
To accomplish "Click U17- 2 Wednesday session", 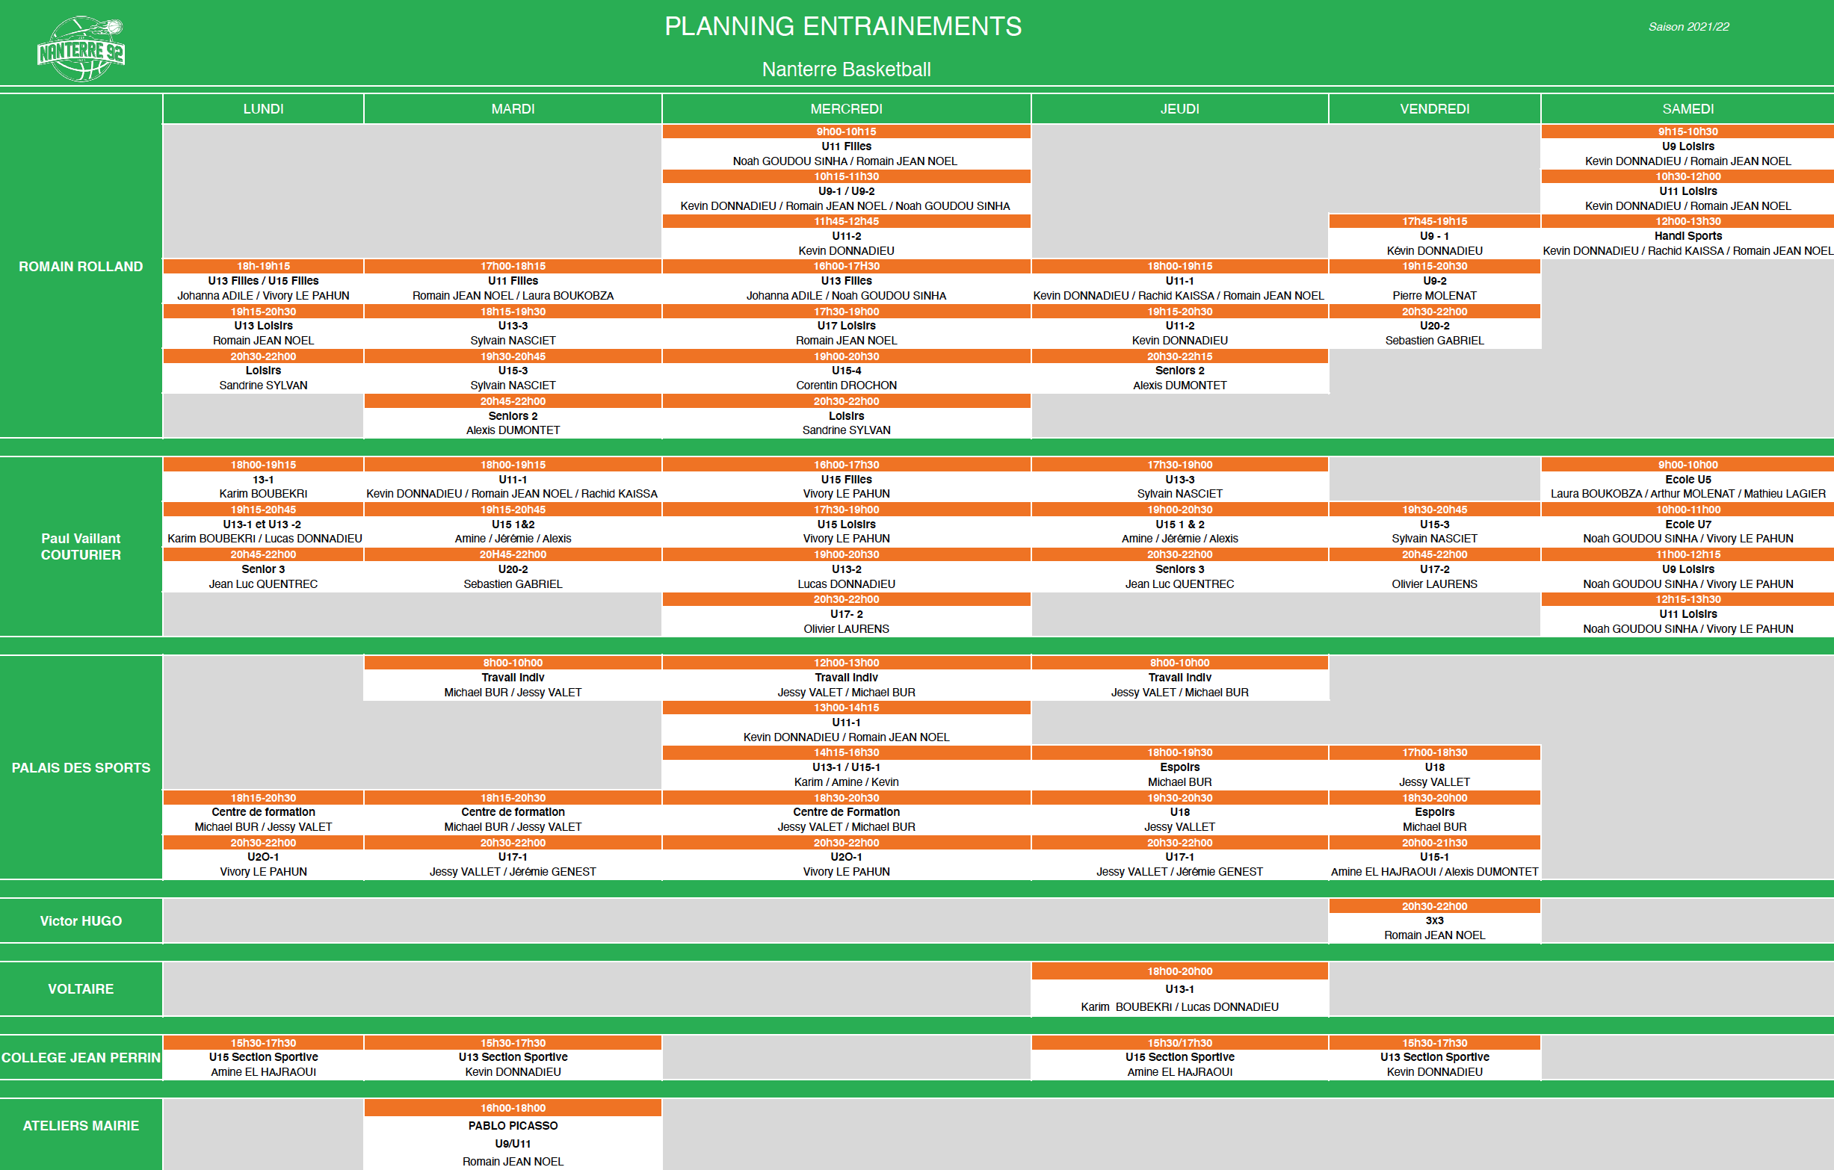I will (846, 614).
